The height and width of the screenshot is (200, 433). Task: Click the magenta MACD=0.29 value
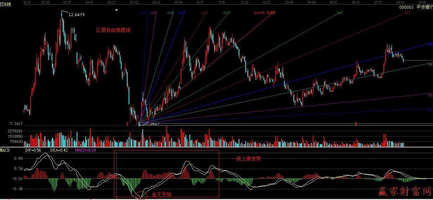point(86,150)
